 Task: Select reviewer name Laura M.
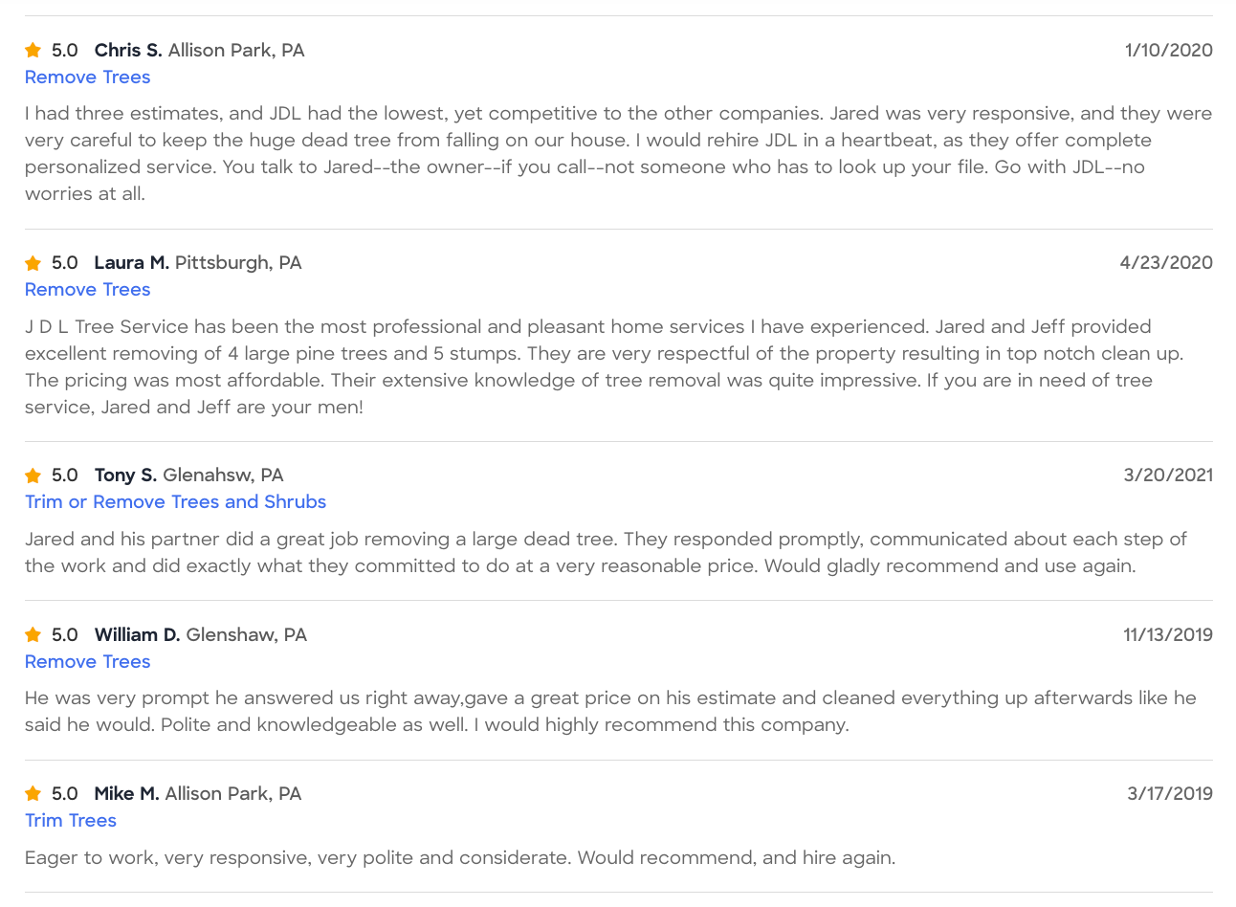[132, 262]
